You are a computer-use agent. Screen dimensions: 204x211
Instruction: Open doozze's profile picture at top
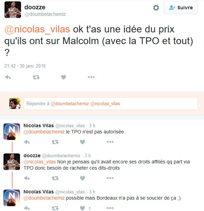tap(13, 10)
